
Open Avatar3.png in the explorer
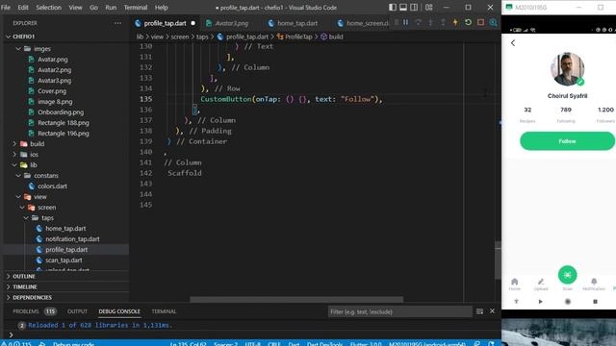click(x=54, y=81)
